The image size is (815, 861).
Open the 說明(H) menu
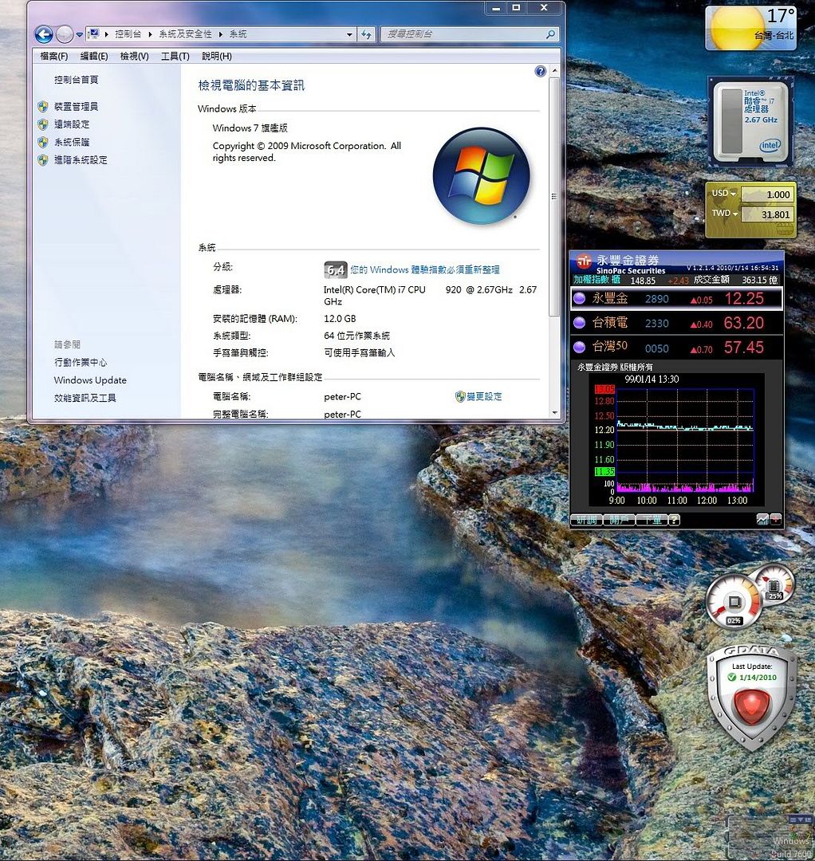click(x=217, y=56)
